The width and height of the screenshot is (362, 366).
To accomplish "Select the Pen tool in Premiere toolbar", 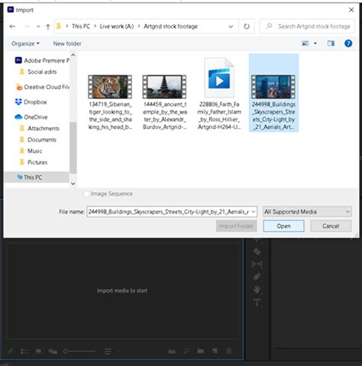I will 257,277.
